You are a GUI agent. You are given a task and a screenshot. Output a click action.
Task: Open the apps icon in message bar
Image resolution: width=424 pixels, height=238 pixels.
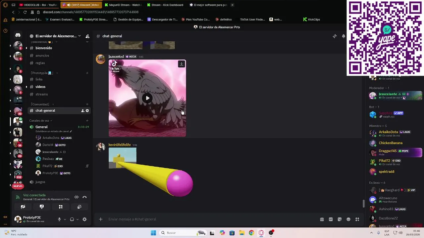357,219
